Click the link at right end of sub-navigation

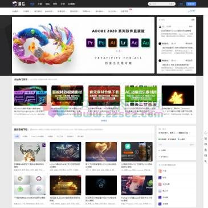point(191,11)
